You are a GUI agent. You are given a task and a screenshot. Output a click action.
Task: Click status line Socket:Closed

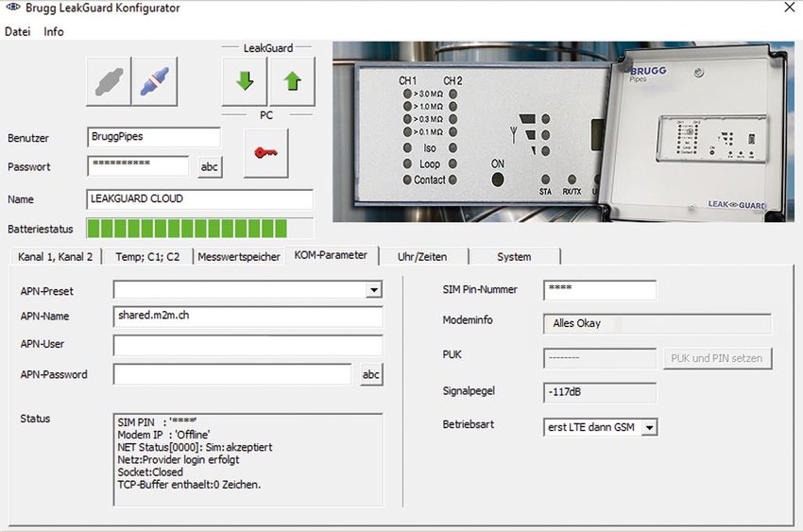pos(150,472)
